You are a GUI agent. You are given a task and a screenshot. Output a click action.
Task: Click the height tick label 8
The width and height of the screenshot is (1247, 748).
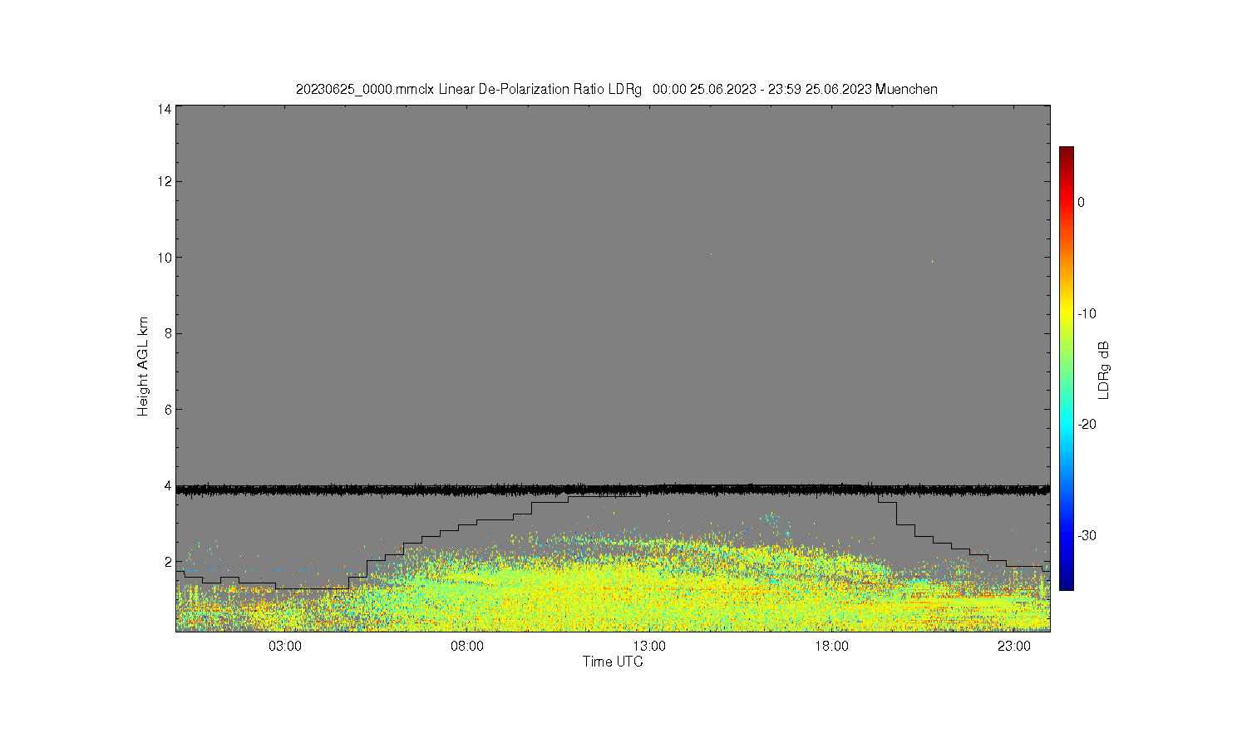click(x=168, y=333)
